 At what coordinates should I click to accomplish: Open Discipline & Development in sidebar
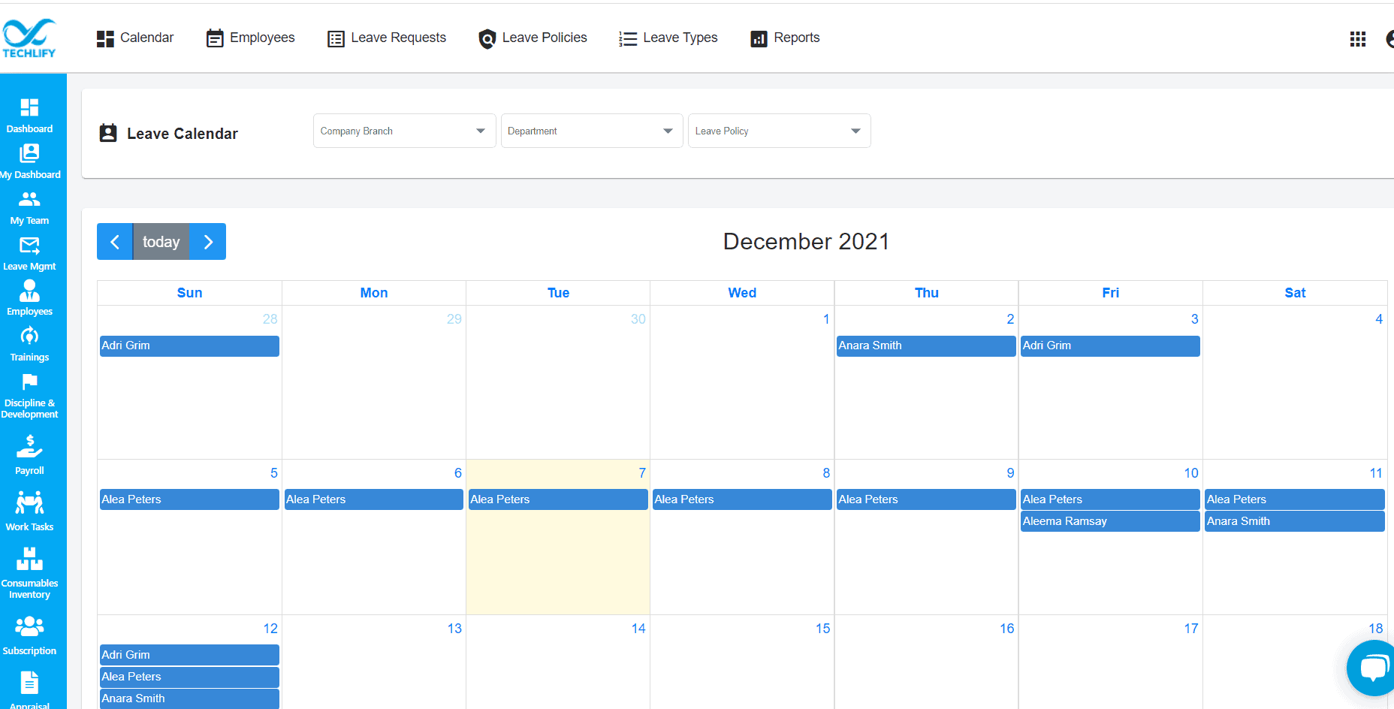(x=29, y=396)
